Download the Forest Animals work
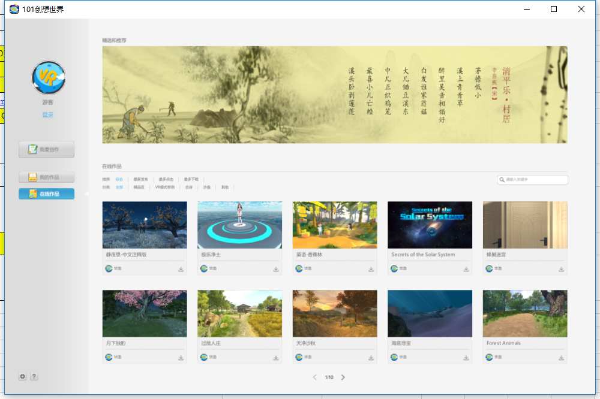The image size is (600, 399). click(561, 358)
